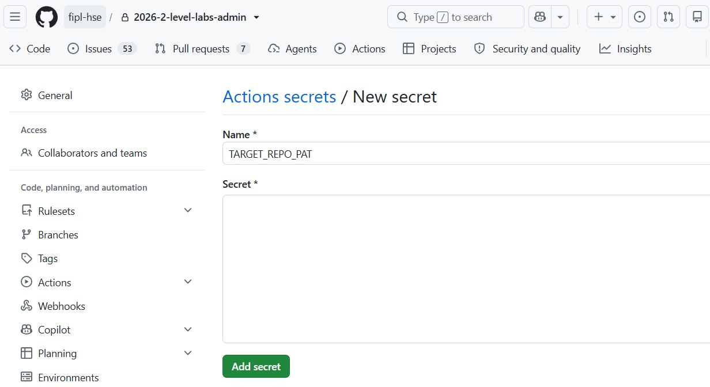The image size is (710, 387).
Task: Focus the Type / to search box
Action: (x=456, y=17)
